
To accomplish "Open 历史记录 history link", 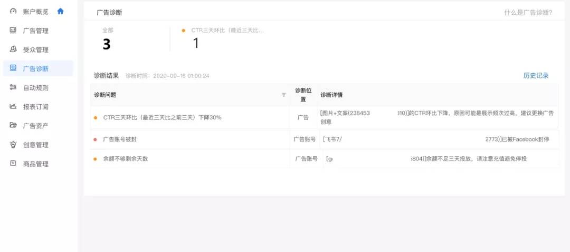I will 536,75.
